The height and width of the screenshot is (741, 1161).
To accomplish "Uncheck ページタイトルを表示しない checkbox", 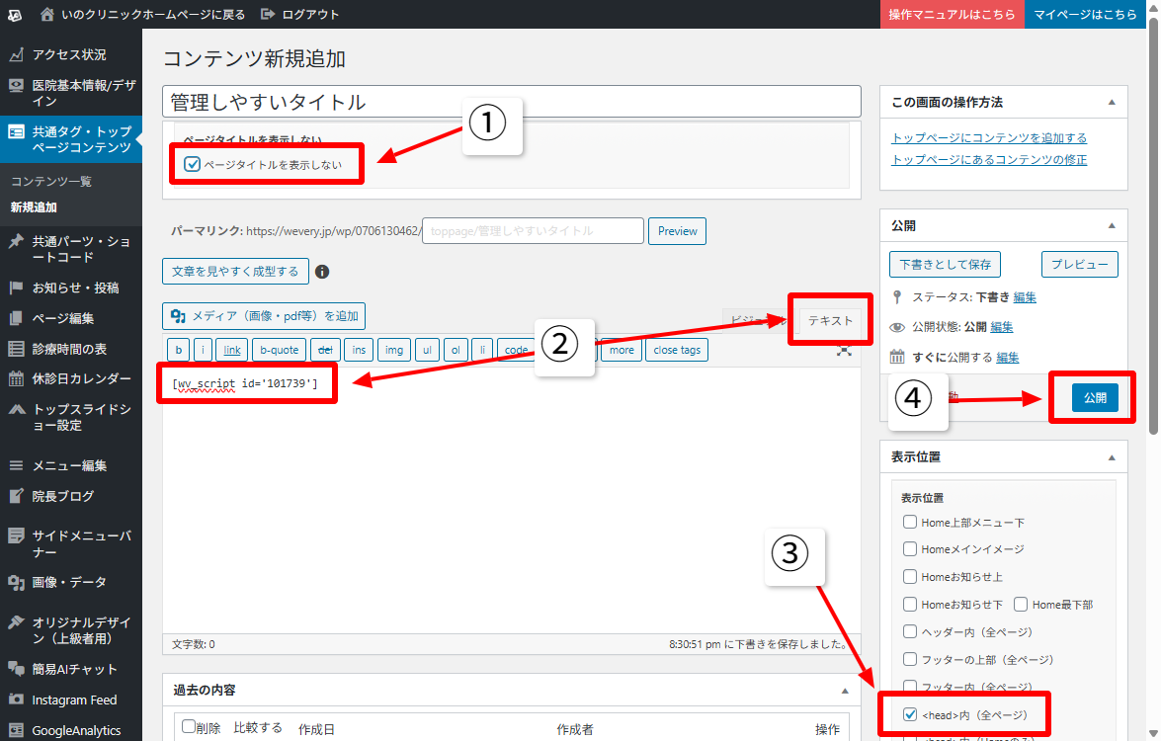I will 193,164.
